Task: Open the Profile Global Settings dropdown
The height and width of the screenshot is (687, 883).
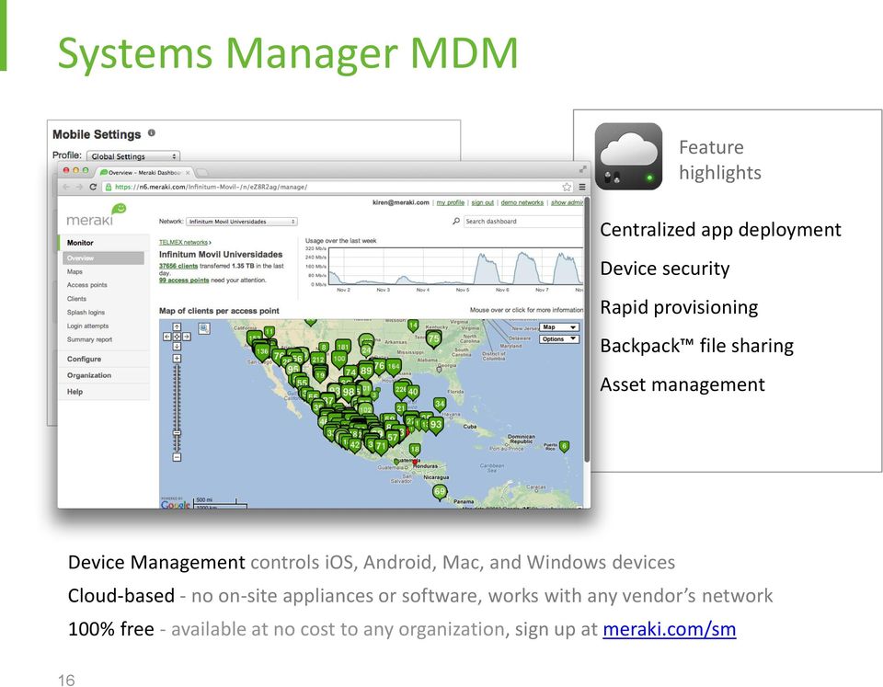Action: click(133, 156)
